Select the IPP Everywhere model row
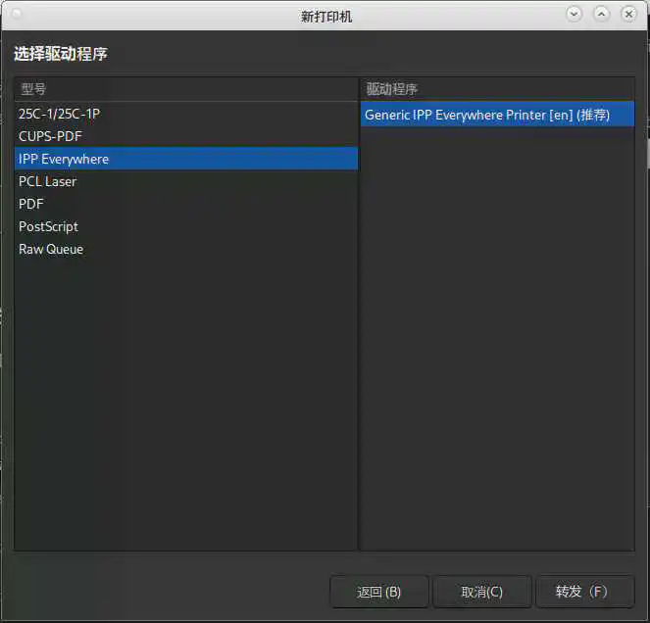 185,159
